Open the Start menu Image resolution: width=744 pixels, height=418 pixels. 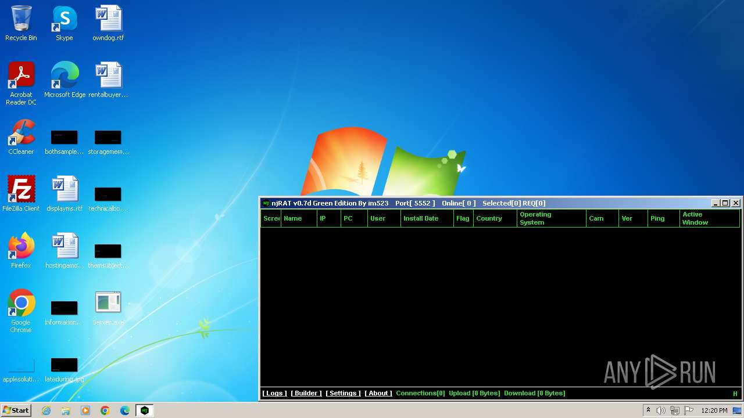16,410
